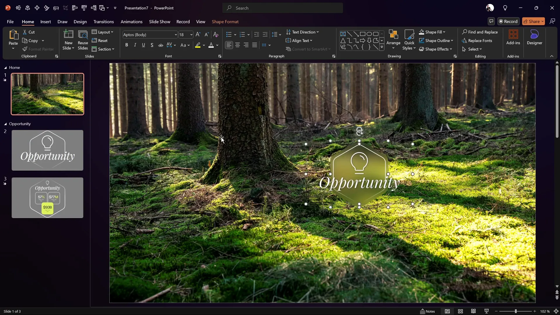Apply text shadow with the S icon
The width and height of the screenshot is (560, 315).
click(152, 45)
